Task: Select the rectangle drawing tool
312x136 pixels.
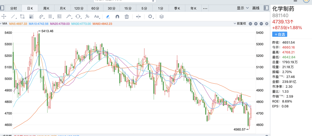Action: coord(22,16)
